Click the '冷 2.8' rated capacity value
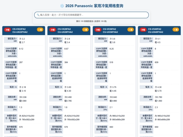This screenshot has width=183, height=137. [x=67, y=39]
